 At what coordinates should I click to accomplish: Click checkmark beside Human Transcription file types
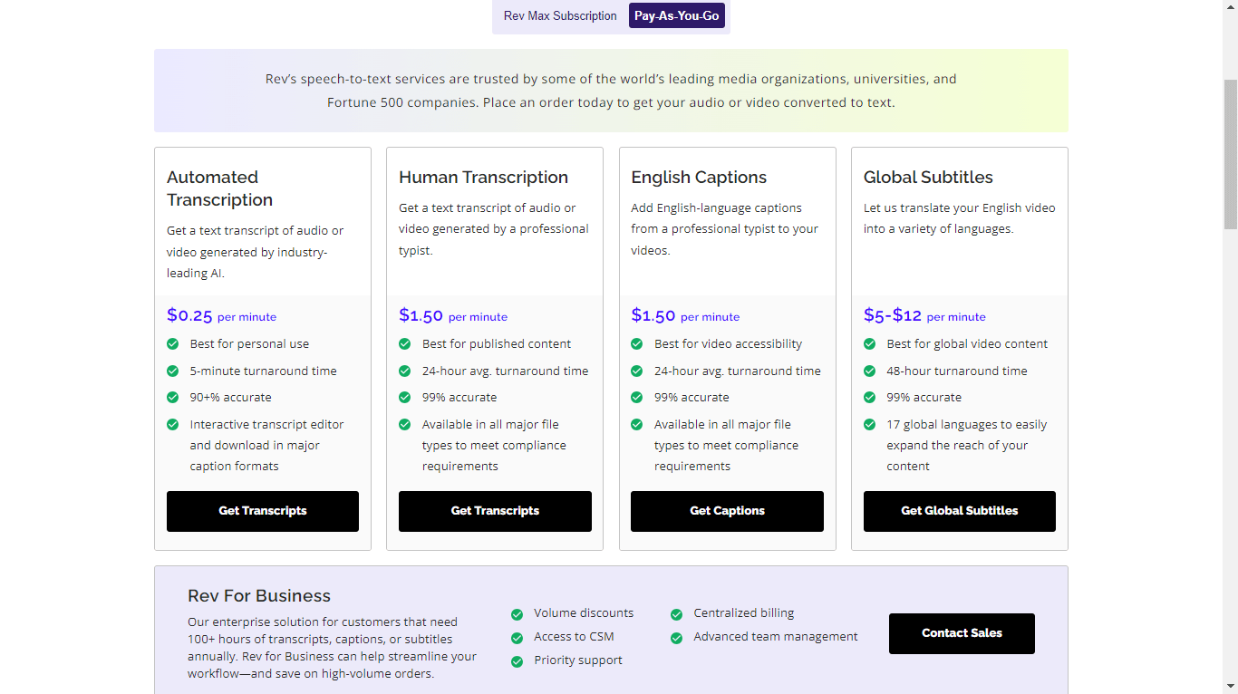click(x=405, y=424)
